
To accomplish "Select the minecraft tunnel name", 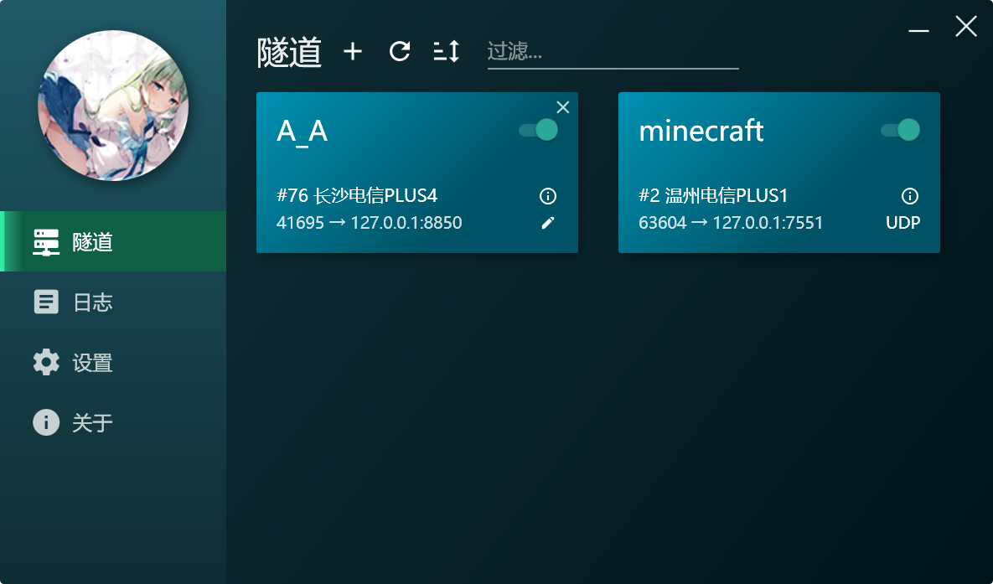I will click(x=701, y=131).
